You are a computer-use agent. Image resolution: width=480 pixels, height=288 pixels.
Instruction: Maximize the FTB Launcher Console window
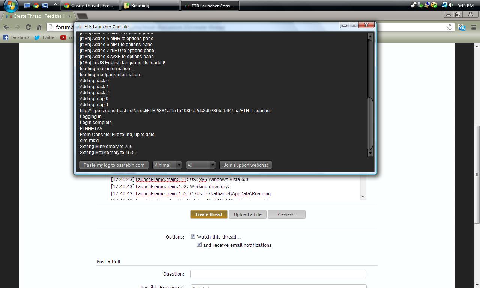(354, 25)
